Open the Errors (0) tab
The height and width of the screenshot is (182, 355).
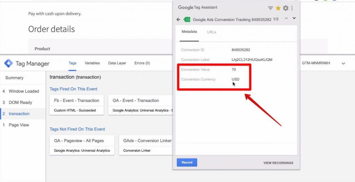(x=142, y=63)
